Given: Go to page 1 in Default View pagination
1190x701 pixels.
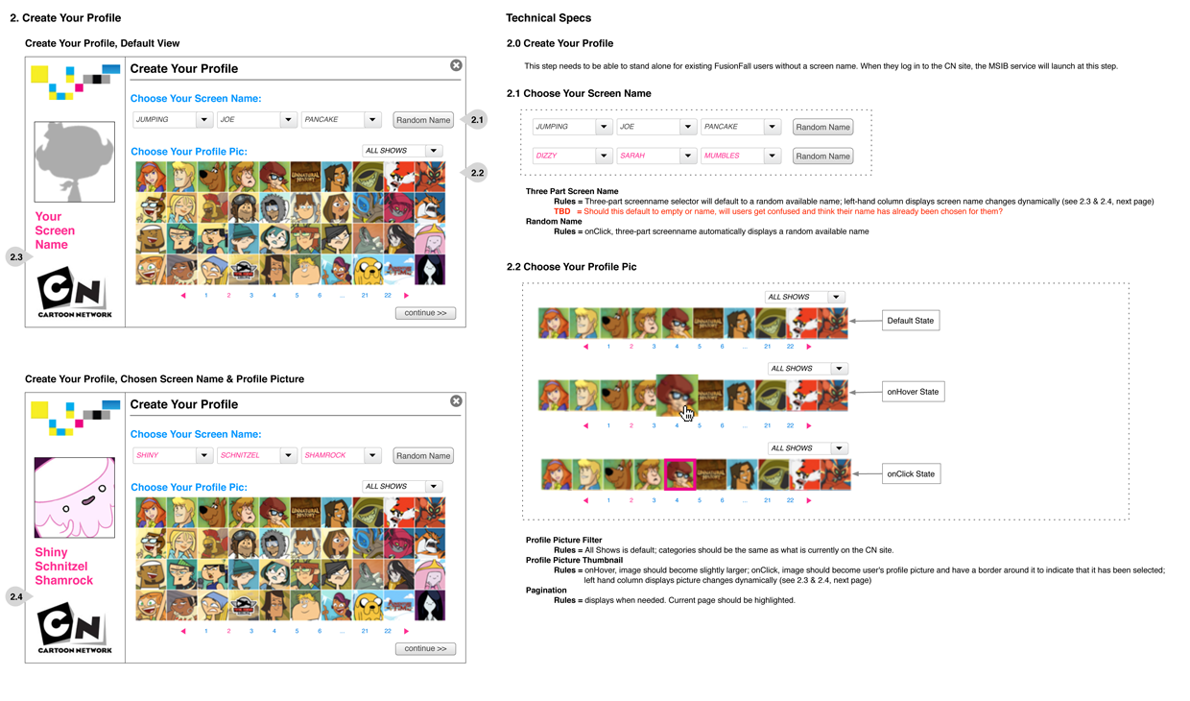Looking at the screenshot, I should coord(206,296).
